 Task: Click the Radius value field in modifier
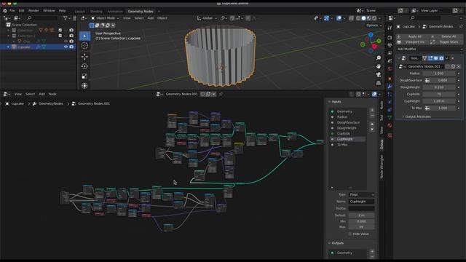[x=439, y=74]
